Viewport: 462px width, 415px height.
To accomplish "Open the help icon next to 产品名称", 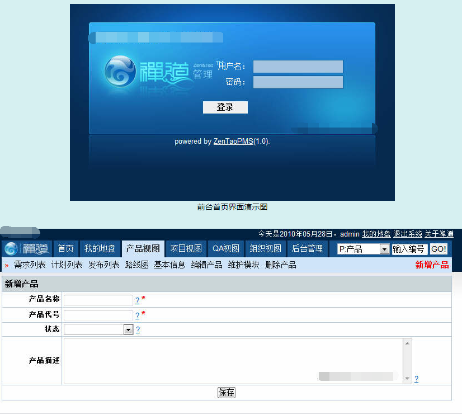I will click(x=137, y=300).
